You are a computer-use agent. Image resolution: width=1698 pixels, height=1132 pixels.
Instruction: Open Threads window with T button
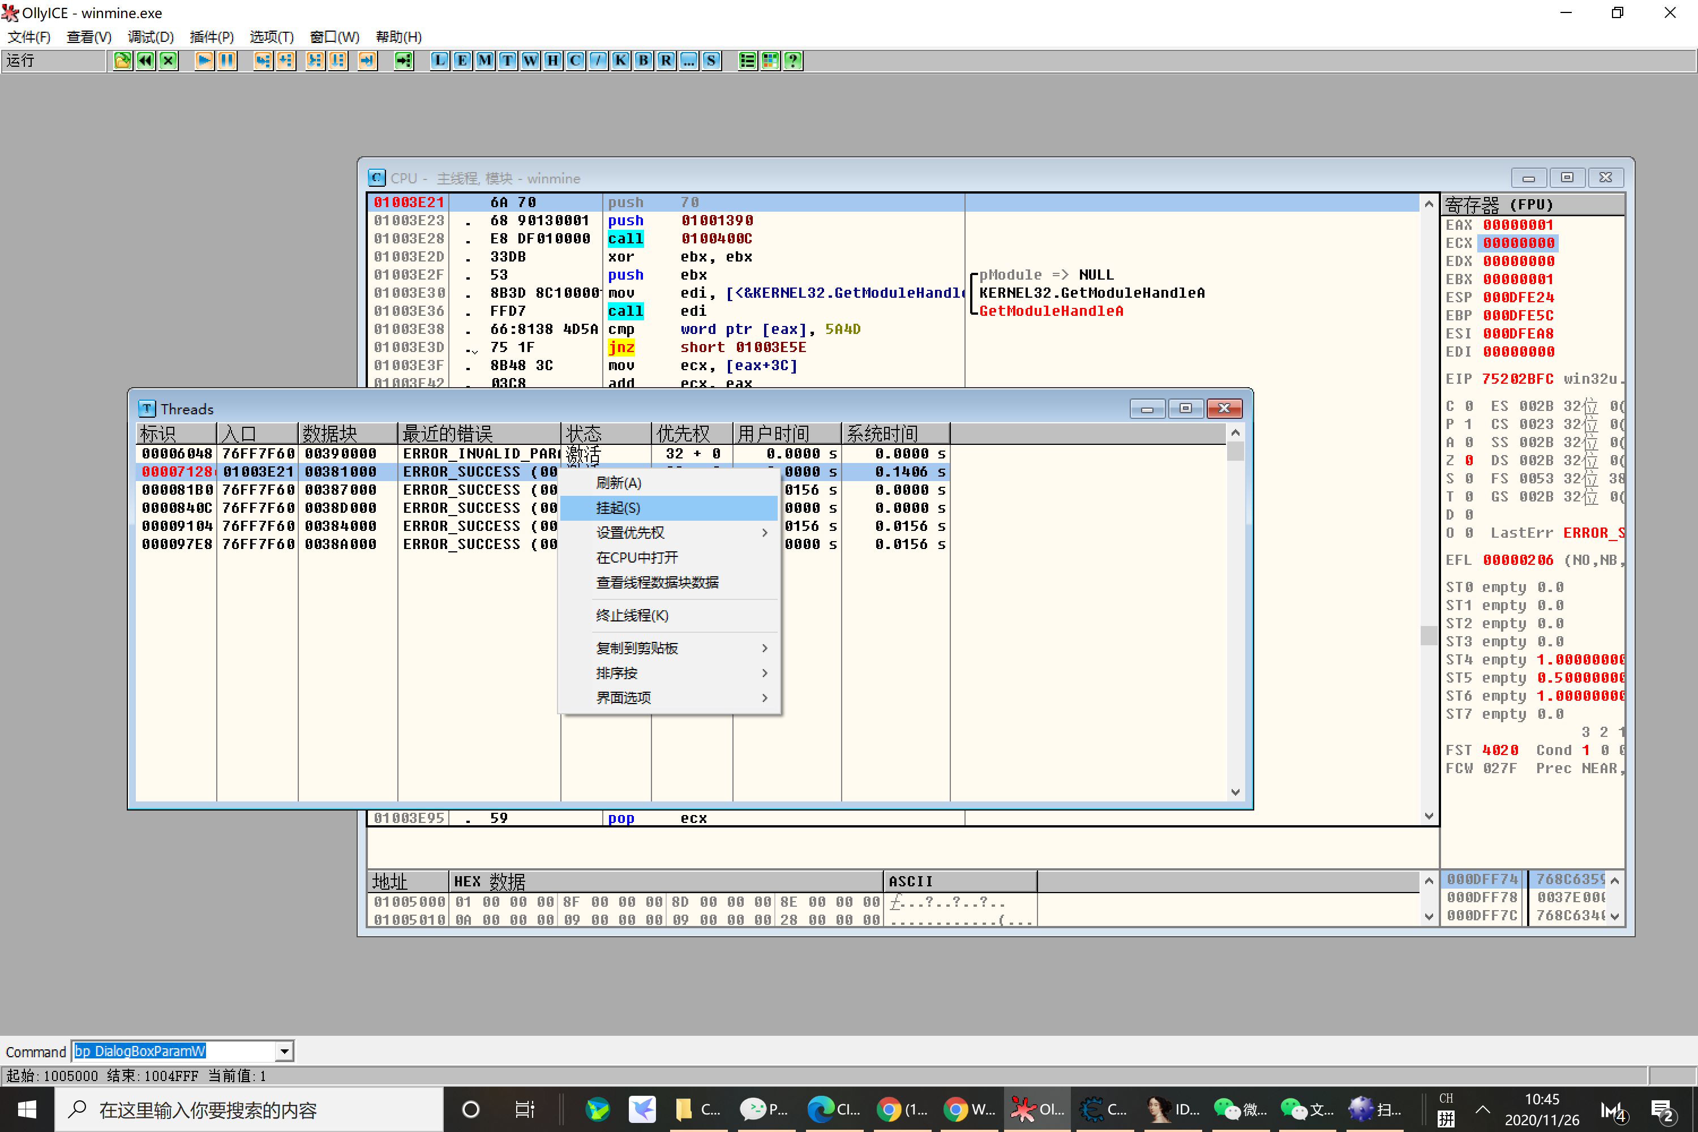(508, 61)
